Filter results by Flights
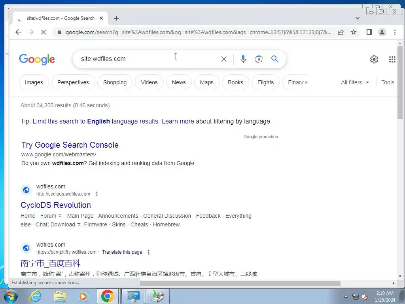405x304 pixels. click(x=265, y=82)
